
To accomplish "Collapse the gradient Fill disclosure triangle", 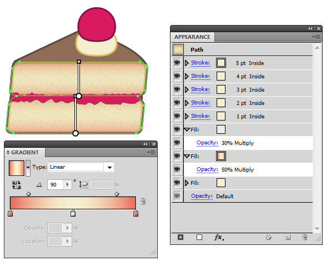I will click(187, 156).
